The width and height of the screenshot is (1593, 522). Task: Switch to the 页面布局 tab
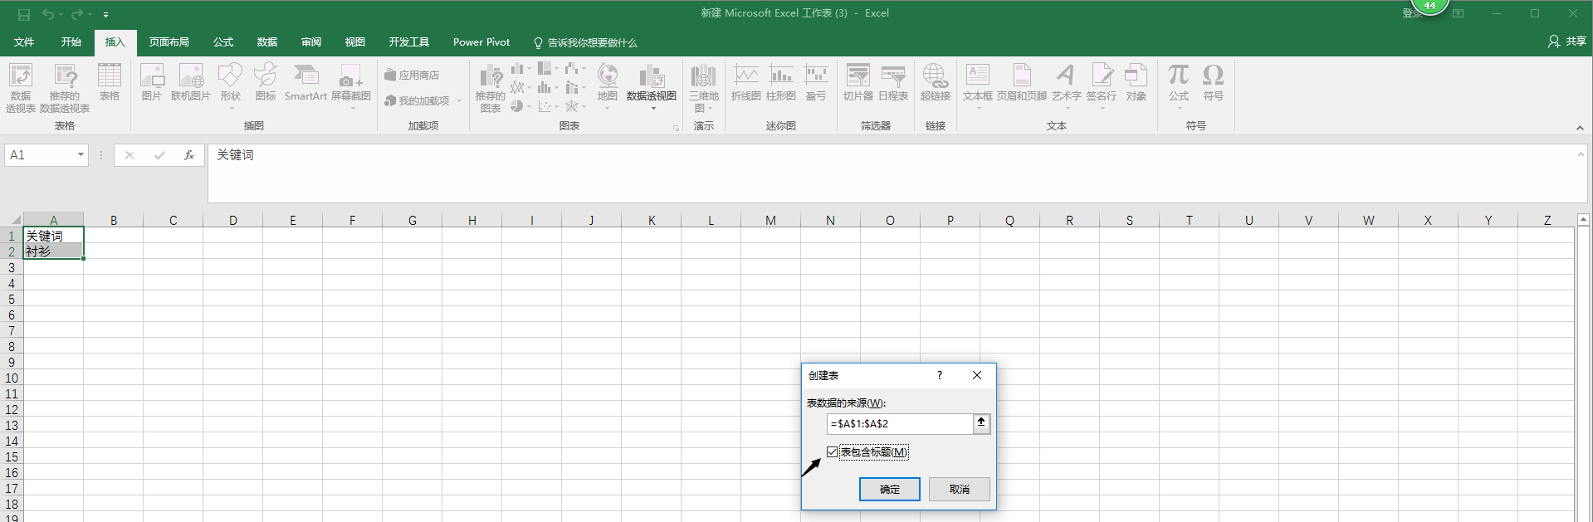[x=169, y=42]
